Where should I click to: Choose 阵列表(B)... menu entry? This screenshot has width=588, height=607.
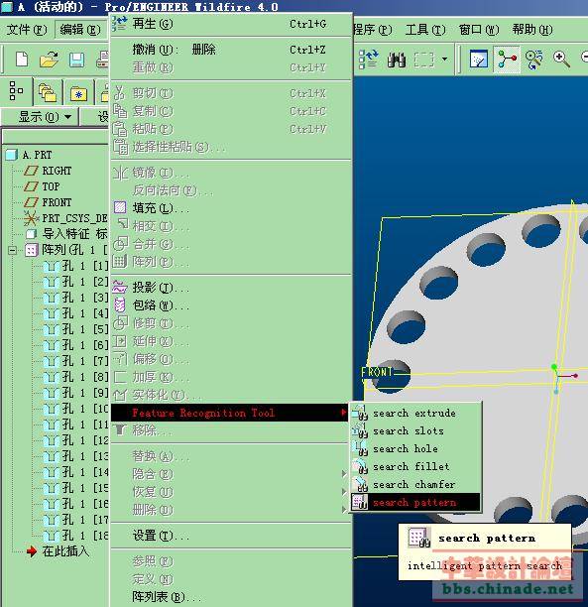coord(231,596)
